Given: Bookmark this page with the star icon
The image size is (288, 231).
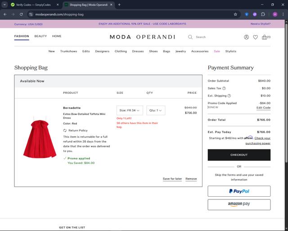Looking at the screenshot, I should point(235,14).
